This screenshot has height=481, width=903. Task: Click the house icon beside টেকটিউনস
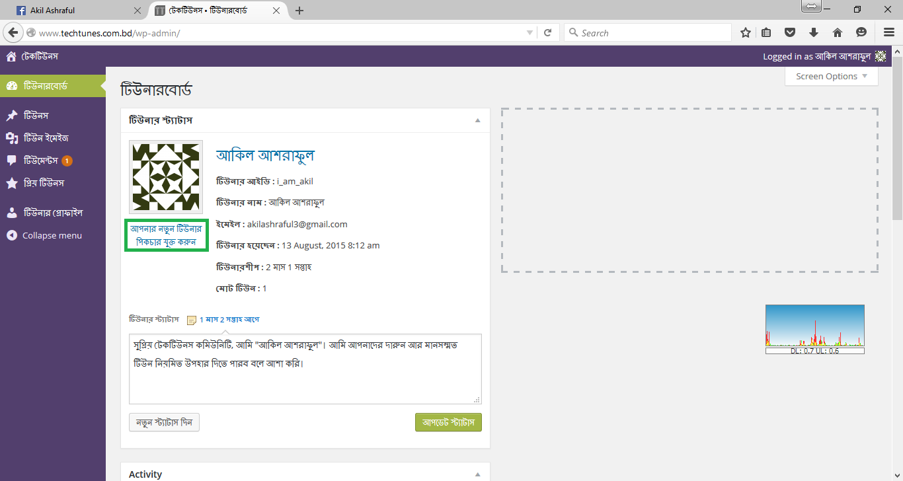pyautogui.click(x=11, y=56)
